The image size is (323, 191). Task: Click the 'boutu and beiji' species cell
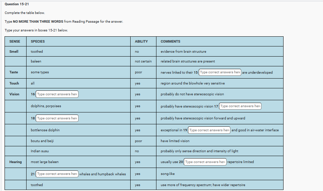click(42, 141)
